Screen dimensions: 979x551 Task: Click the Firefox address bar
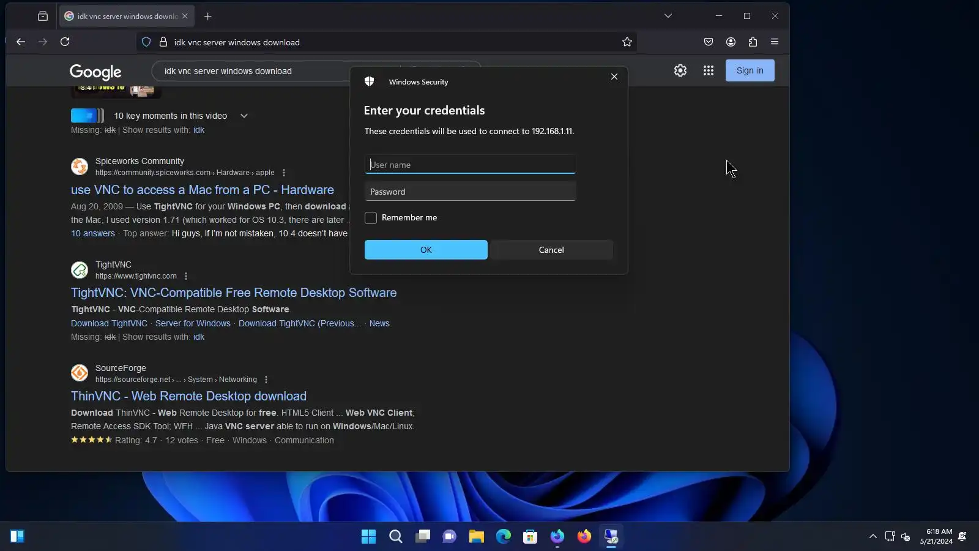click(385, 42)
